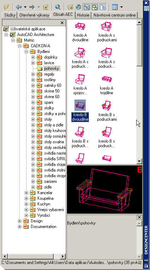Open the Složky tab
The image size is (150, 270).
(x=9, y=15)
